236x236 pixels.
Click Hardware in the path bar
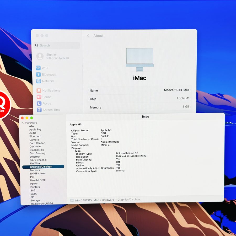[x=108, y=200]
